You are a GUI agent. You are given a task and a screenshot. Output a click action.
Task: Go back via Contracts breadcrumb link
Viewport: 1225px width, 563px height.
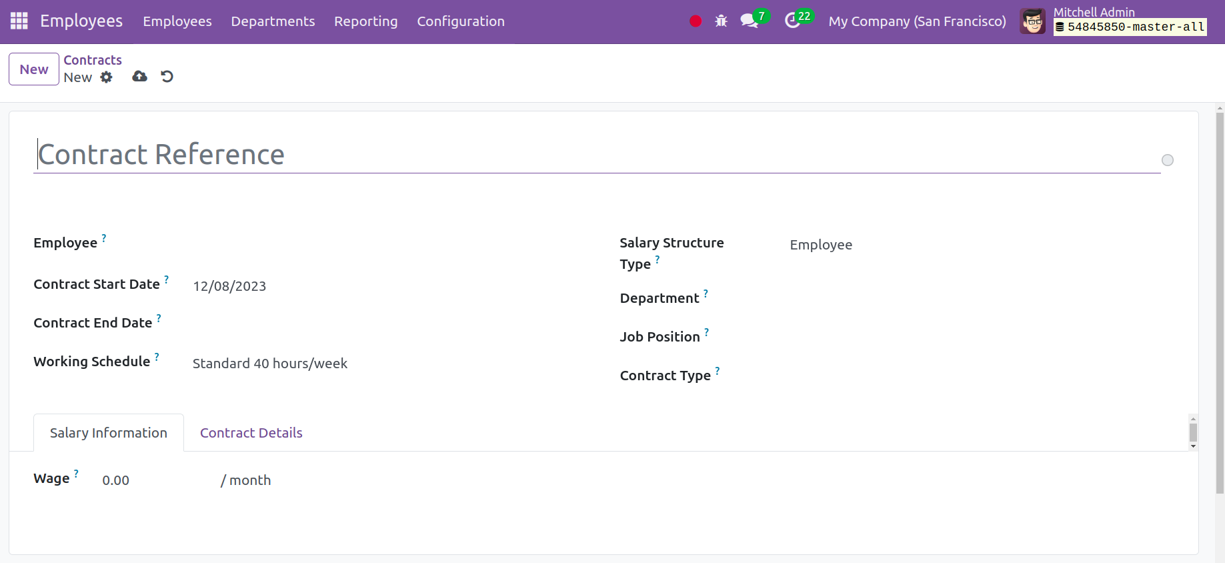coord(93,60)
